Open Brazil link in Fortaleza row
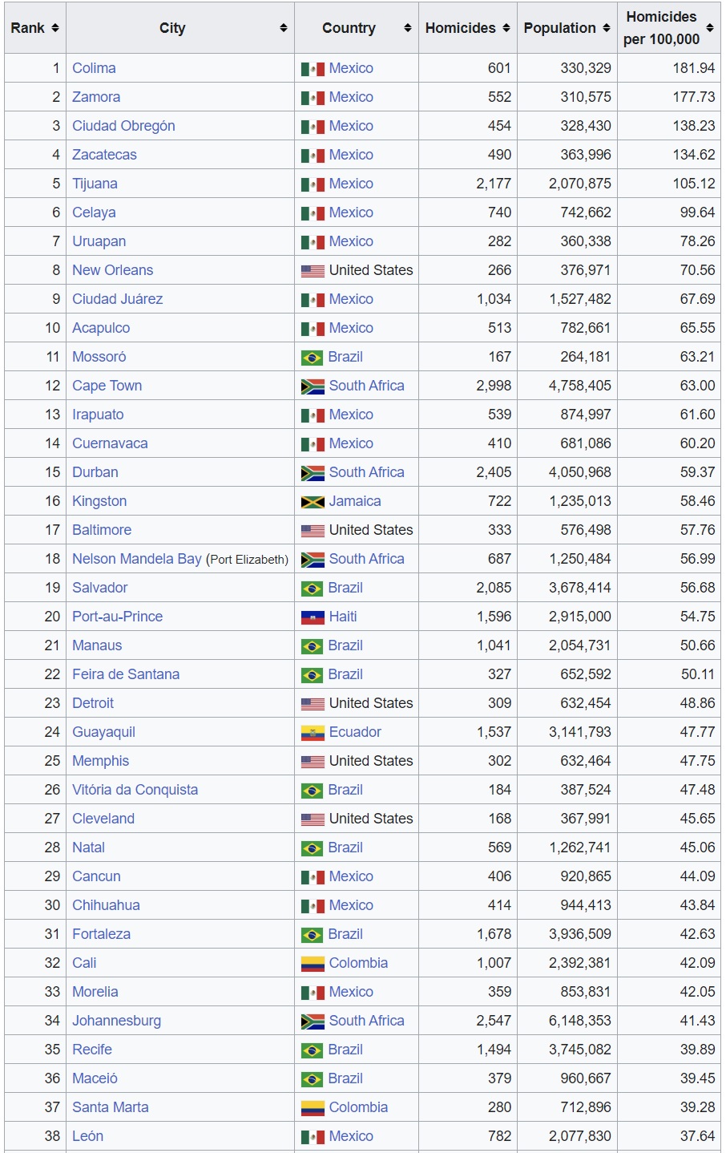The image size is (726, 1153). coord(345,934)
